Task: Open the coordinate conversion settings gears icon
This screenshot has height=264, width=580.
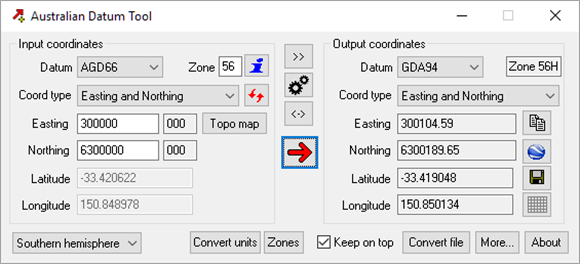Action: (x=298, y=85)
